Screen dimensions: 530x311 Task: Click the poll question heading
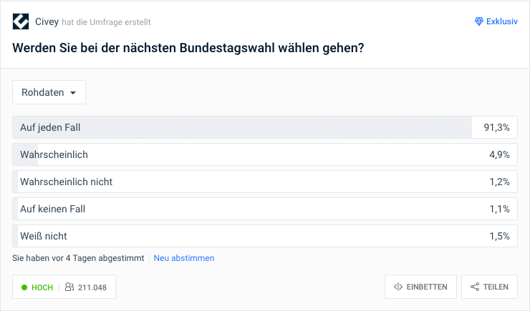tap(188, 48)
